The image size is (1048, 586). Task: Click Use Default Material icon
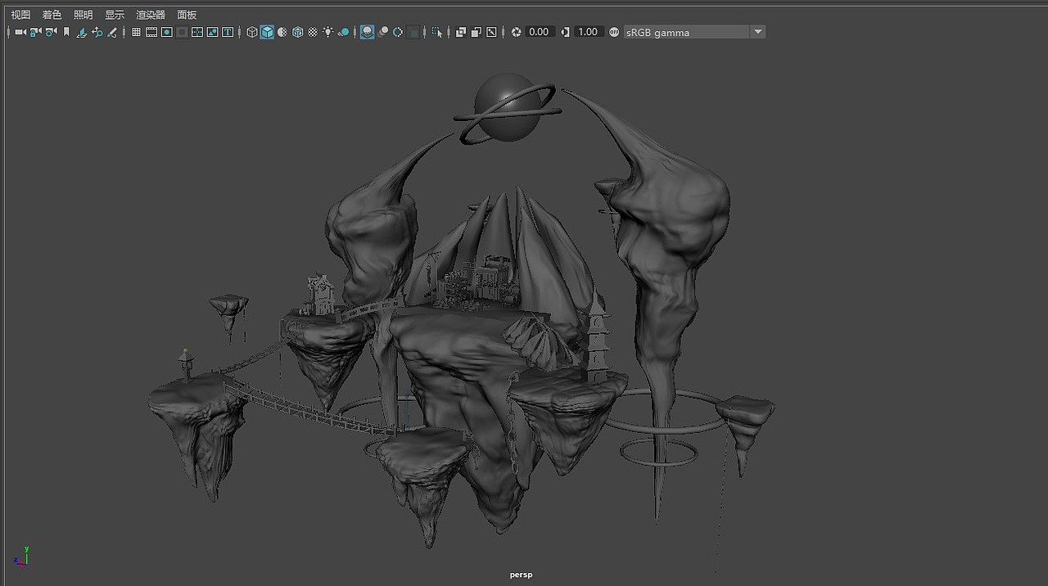coord(282,32)
